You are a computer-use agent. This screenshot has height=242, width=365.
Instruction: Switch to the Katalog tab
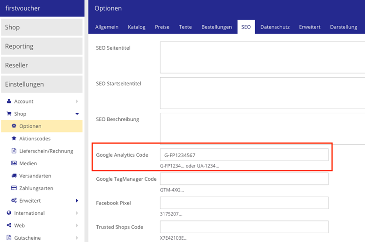coord(137,27)
